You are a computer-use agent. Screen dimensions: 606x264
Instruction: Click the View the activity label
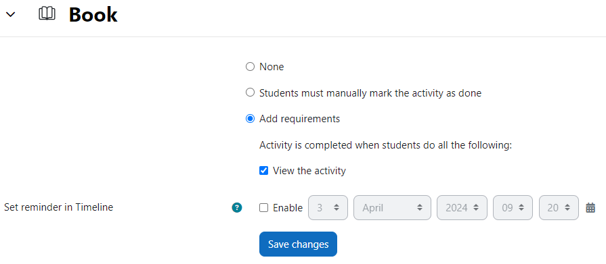click(x=309, y=170)
